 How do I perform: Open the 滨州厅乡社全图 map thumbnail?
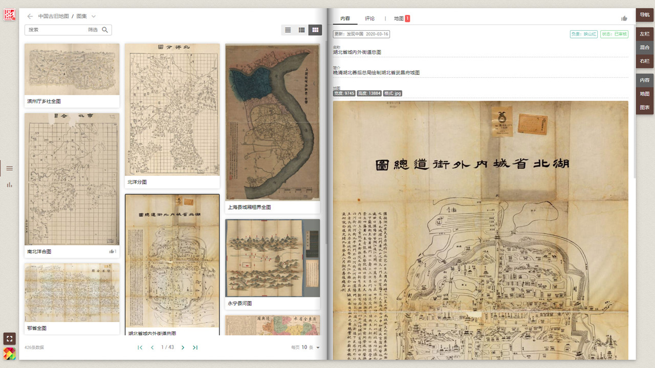click(72, 69)
